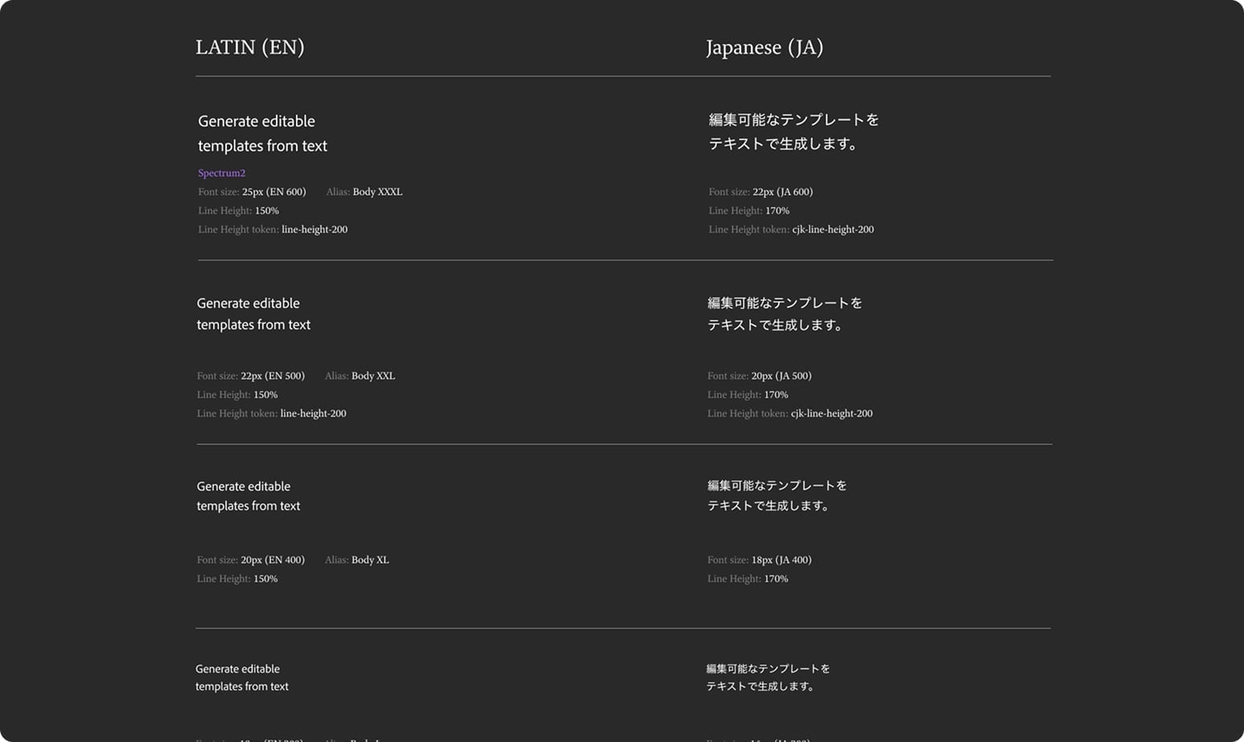The height and width of the screenshot is (742, 1244).
Task: Click English sample text above Body XXXL specs
Action: point(262,134)
